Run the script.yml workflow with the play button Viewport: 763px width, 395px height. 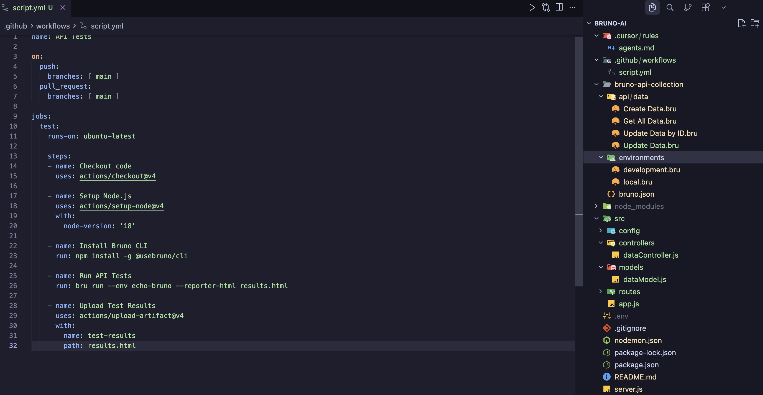point(532,7)
